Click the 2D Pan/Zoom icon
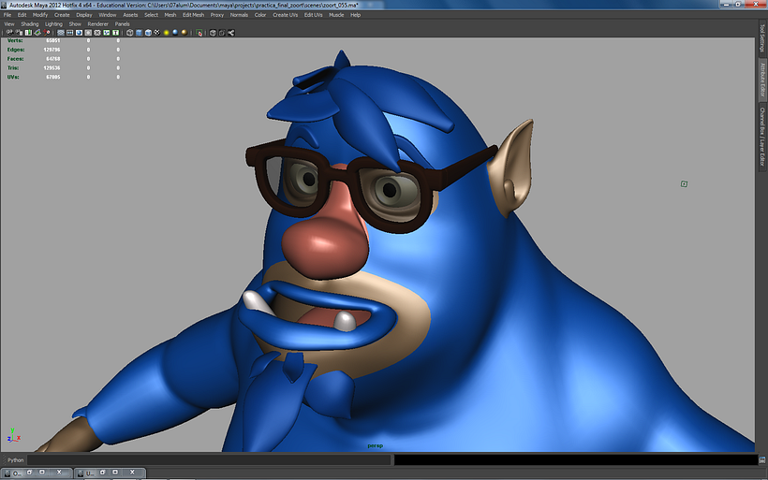 click(x=47, y=33)
